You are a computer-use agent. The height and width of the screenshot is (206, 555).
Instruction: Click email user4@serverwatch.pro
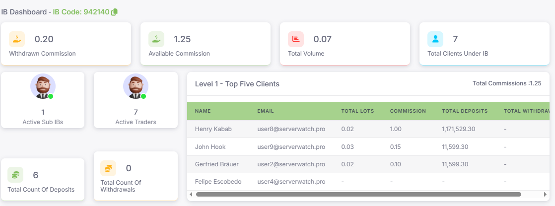click(x=291, y=182)
